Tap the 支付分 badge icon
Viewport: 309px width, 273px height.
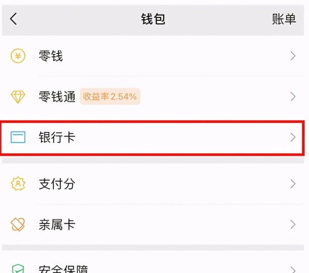pos(18,184)
